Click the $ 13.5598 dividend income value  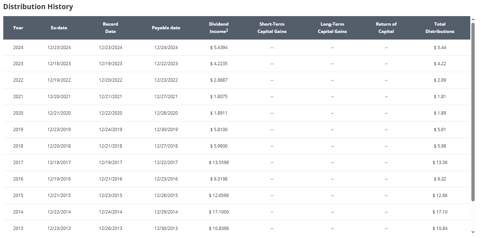point(219,163)
